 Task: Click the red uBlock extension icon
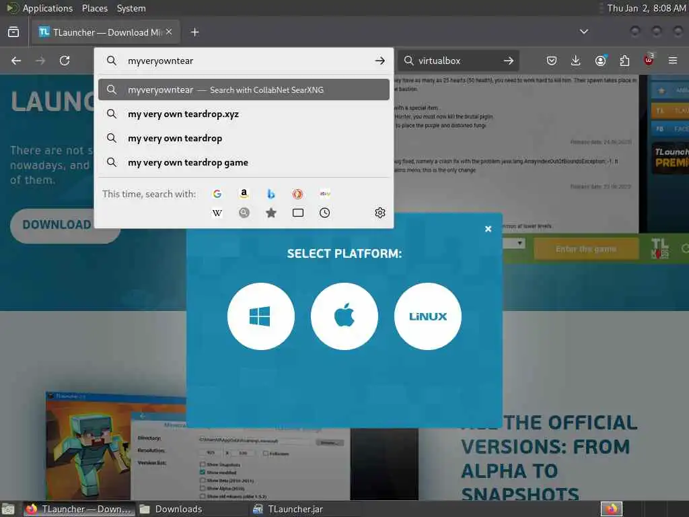(649, 60)
